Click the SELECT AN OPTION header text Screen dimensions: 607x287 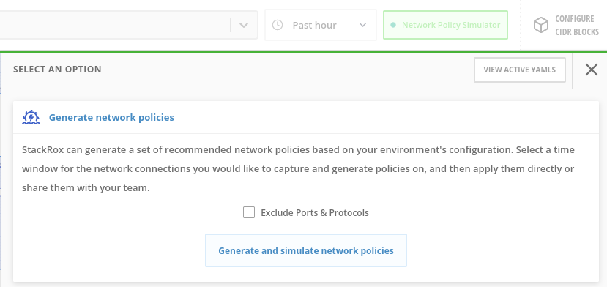coord(57,70)
